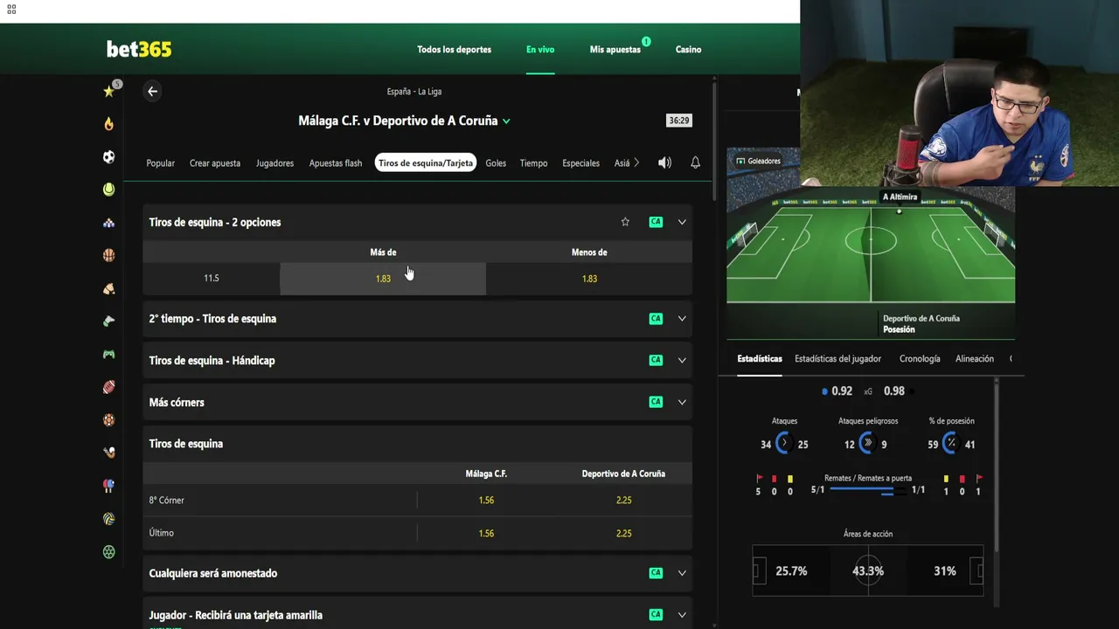Select the sidebar icon just below the tennis ball

click(108, 223)
